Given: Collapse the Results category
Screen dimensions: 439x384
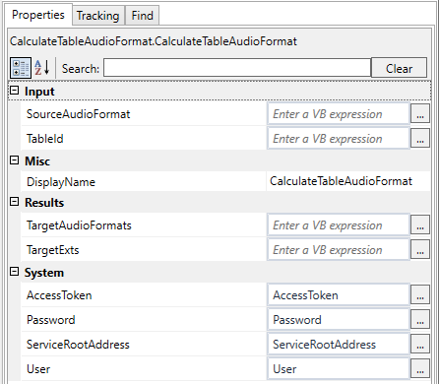Looking at the screenshot, I should click(x=15, y=202).
